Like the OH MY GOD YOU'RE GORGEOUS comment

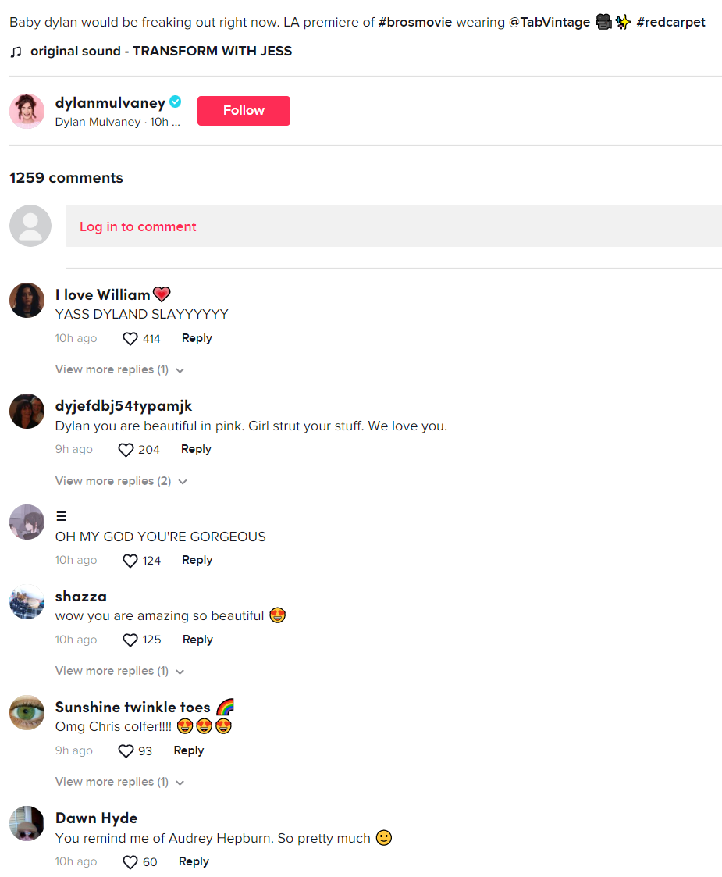(x=130, y=561)
